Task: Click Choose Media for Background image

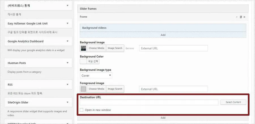Action: coord(96,48)
